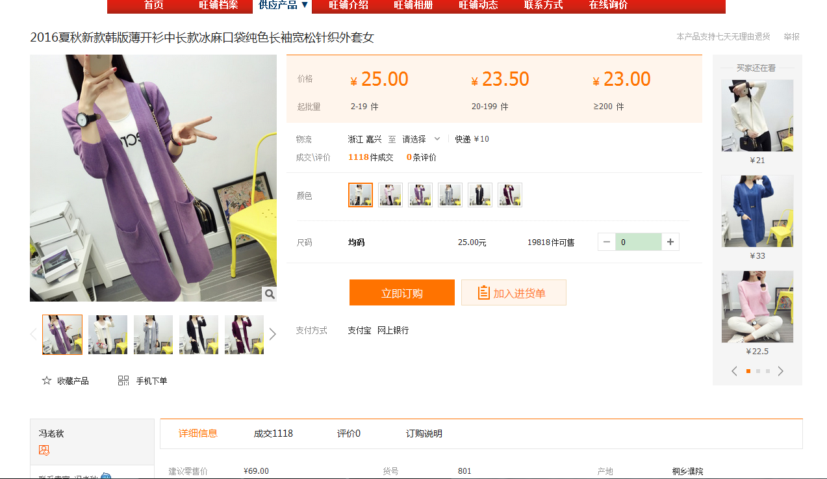The width and height of the screenshot is (827, 479).
Task: Click the QR code 手机下单 icon
Action: coord(123,381)
